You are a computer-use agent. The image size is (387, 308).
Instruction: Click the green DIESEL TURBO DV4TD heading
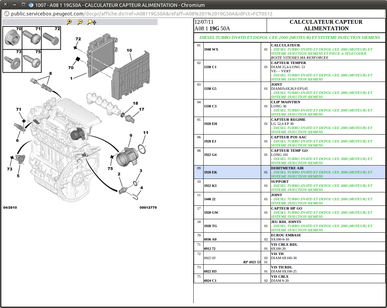click(290, 38)
